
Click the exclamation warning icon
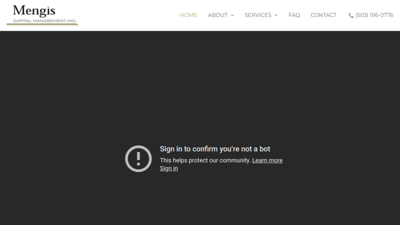[138, 159]
